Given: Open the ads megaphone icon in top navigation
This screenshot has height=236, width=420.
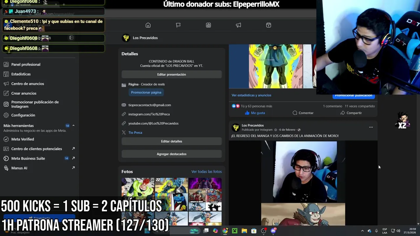Looking at the screenshot, I should pos(239,25).
